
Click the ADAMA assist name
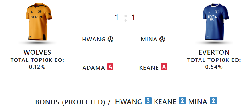[x=94, y=68]
